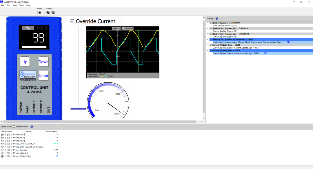Viewport: 313px width, 169px height.
Task: Click the 16.691 s time label on the scope
Action: 116,29
